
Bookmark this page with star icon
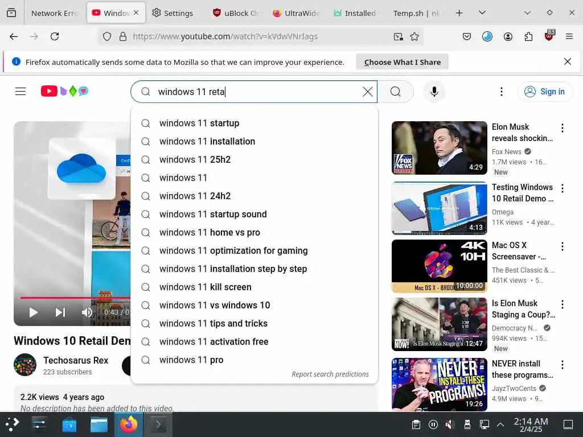click(x=414, y=36)
